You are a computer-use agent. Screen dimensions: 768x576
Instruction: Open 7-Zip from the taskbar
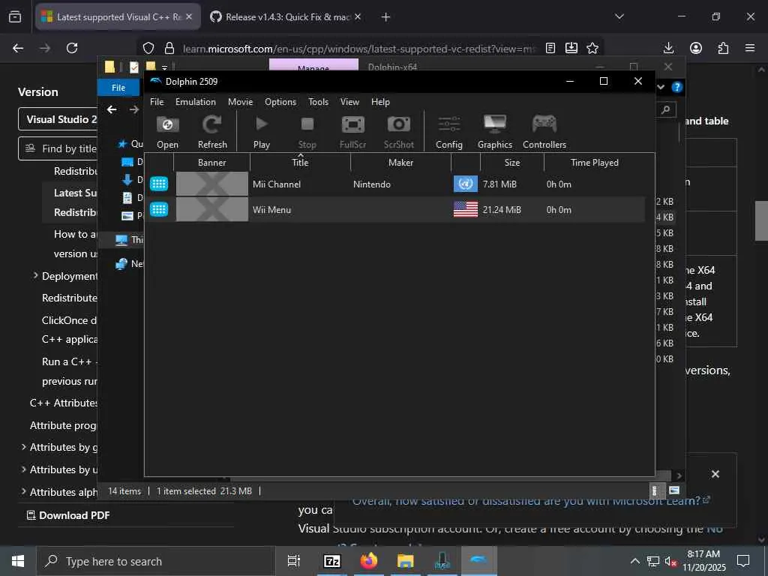point(332,561)
